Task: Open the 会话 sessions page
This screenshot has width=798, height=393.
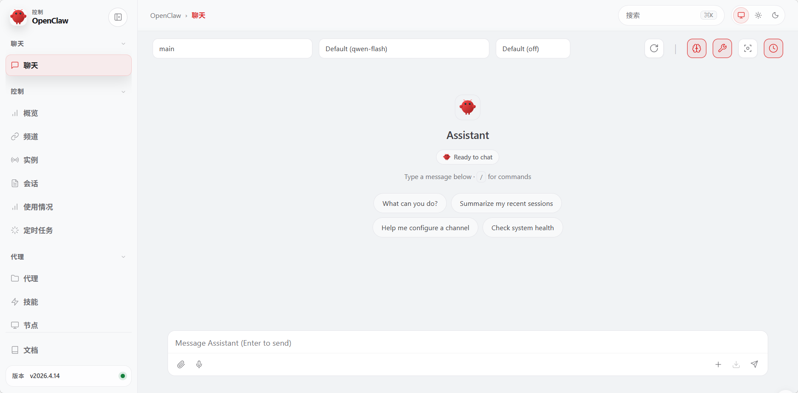Action: point(69,183)
